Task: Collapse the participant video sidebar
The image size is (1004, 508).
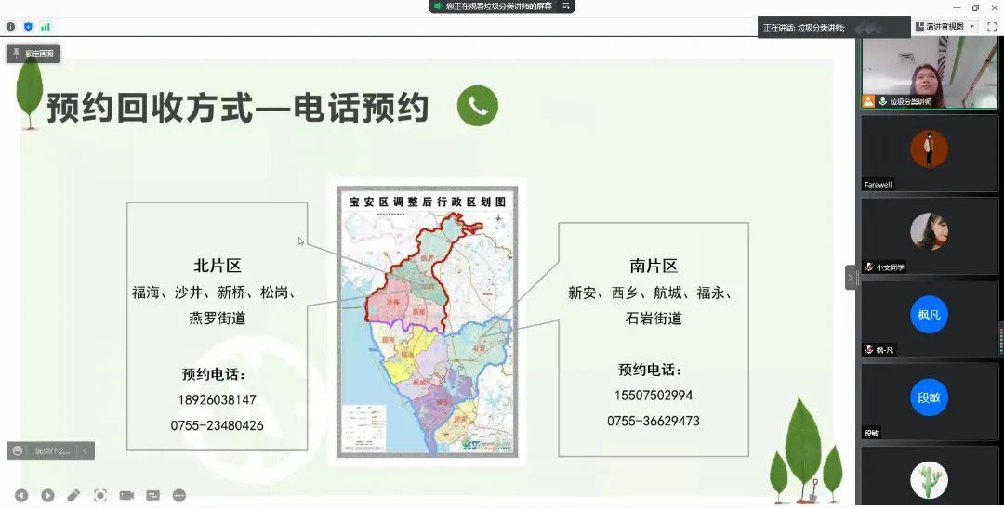Action: 850,277
